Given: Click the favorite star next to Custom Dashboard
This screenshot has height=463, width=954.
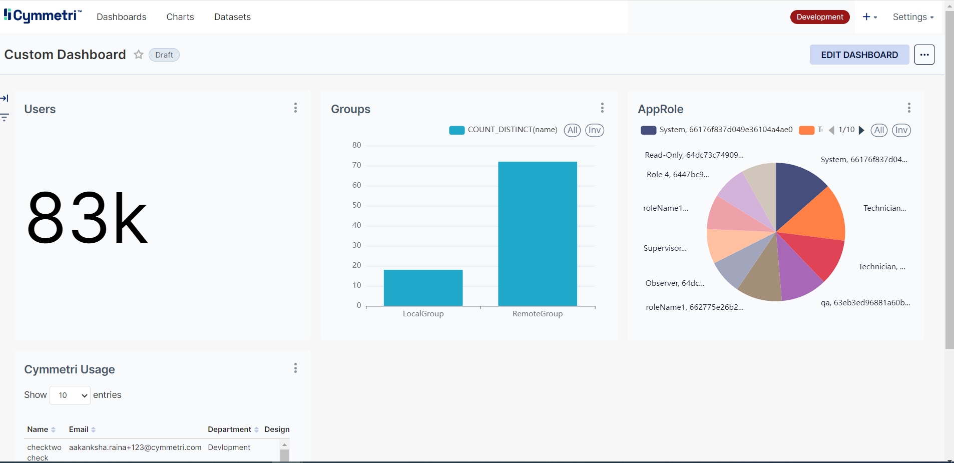Looking at the screenshot, I should 139,55.
